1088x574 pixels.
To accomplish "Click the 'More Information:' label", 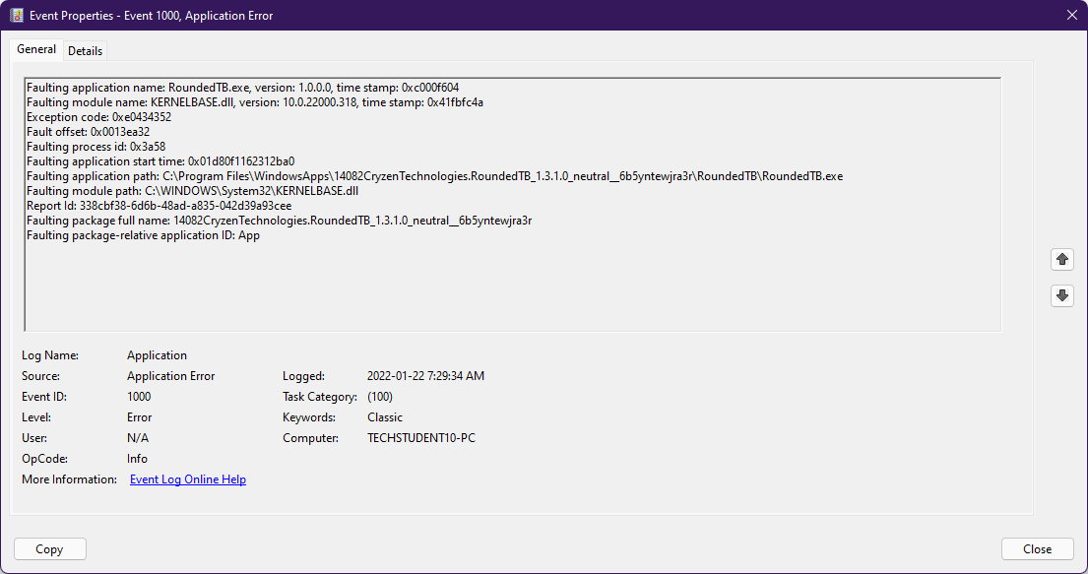I will point(69,479).
